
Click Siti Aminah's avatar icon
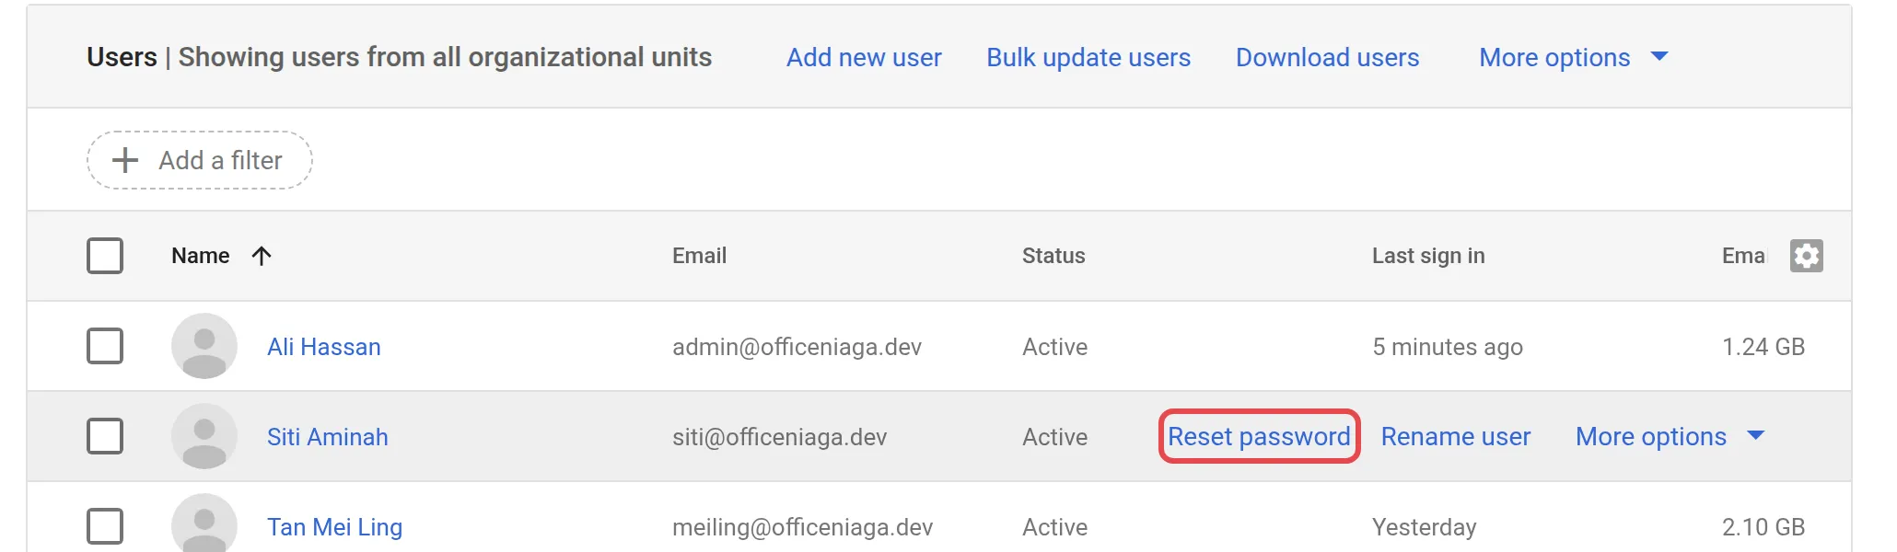(x=204, y=436)
